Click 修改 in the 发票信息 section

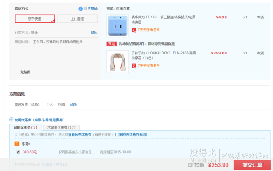click(73, 104)
